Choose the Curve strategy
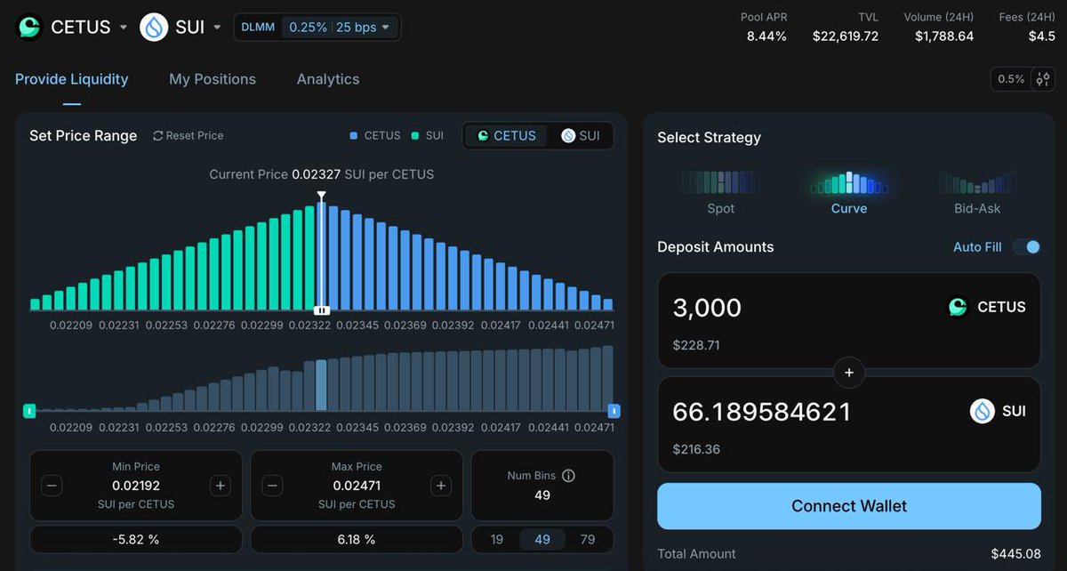 [x=849, y=192]
